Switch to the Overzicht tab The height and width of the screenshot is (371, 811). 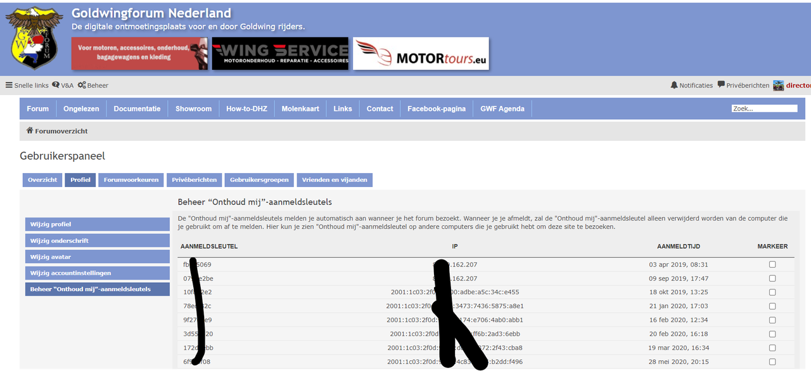[42, 180]
